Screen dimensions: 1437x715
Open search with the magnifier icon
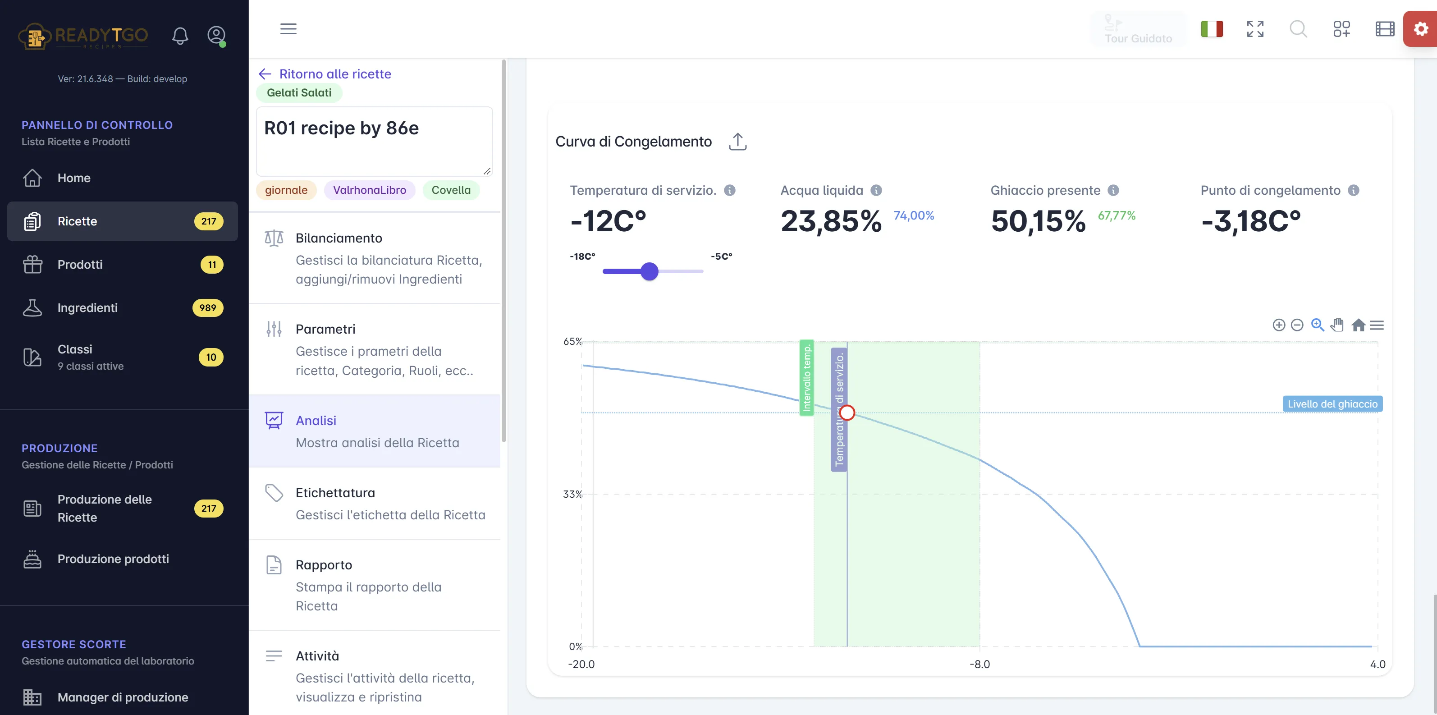pyautogui.click(x=1298, y=28)
